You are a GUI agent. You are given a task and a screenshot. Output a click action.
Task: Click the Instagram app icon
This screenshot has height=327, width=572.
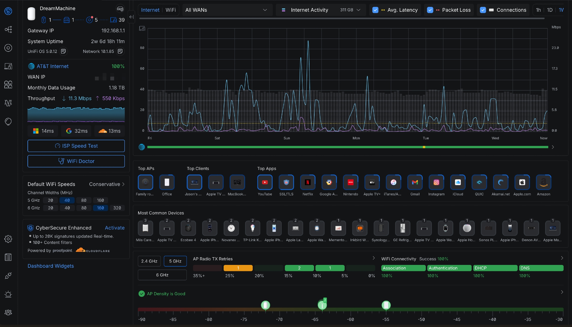(436, 182)
